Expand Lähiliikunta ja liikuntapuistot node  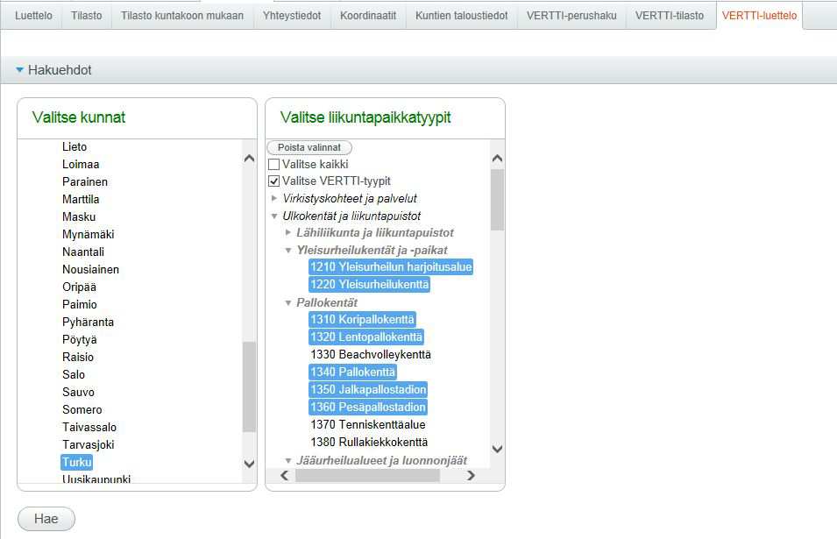(288, 232)
